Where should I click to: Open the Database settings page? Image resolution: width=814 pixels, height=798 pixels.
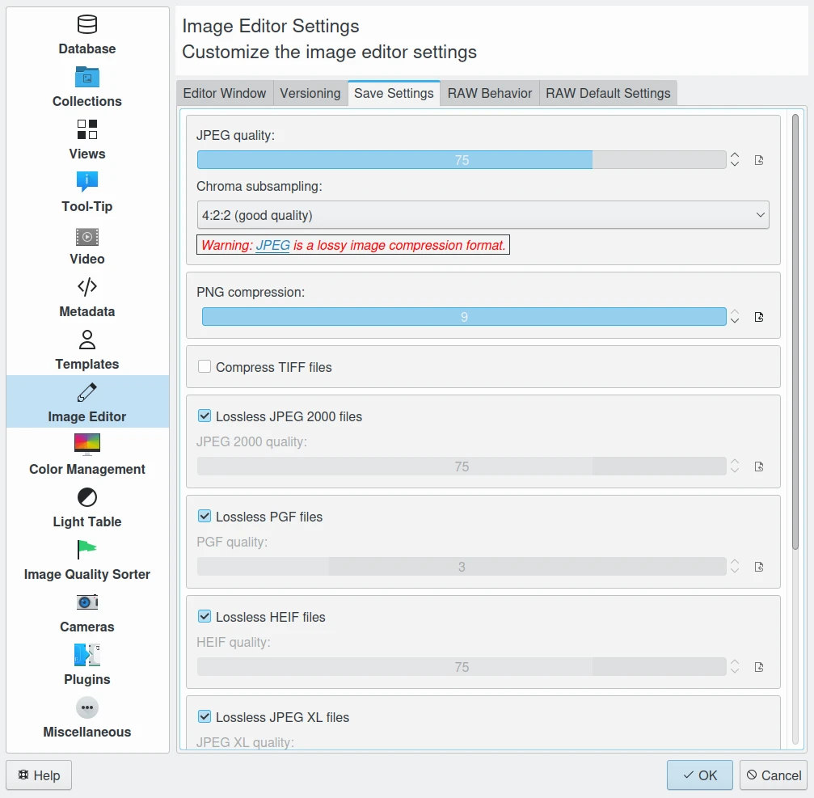87,36
